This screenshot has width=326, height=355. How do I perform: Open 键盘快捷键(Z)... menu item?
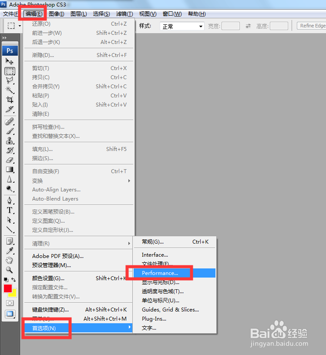(x=78, y=309)
